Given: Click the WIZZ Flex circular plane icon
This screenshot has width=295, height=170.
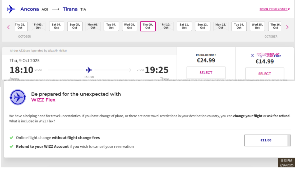Looking at the screenshot, I should 18,97.
